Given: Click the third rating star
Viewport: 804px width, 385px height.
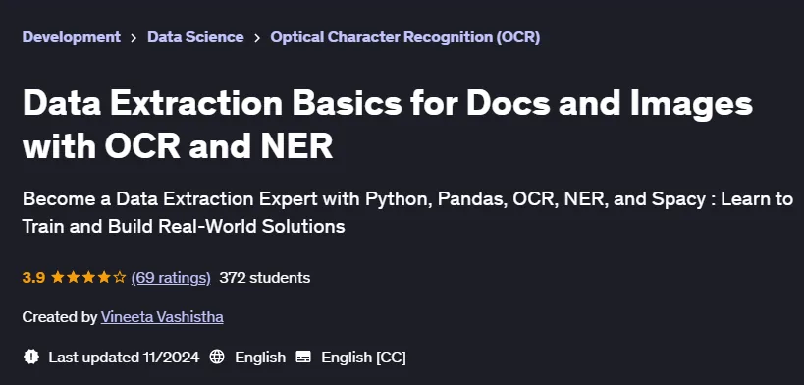Looking at the screenshot, I should click(x=88, y=278).
